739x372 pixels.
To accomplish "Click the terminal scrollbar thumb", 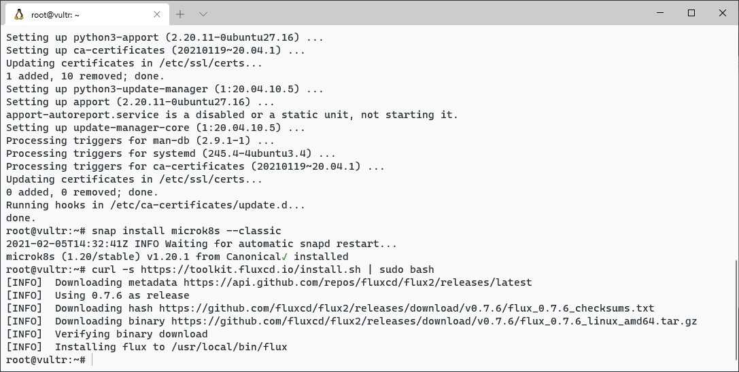I will [736, 311].
